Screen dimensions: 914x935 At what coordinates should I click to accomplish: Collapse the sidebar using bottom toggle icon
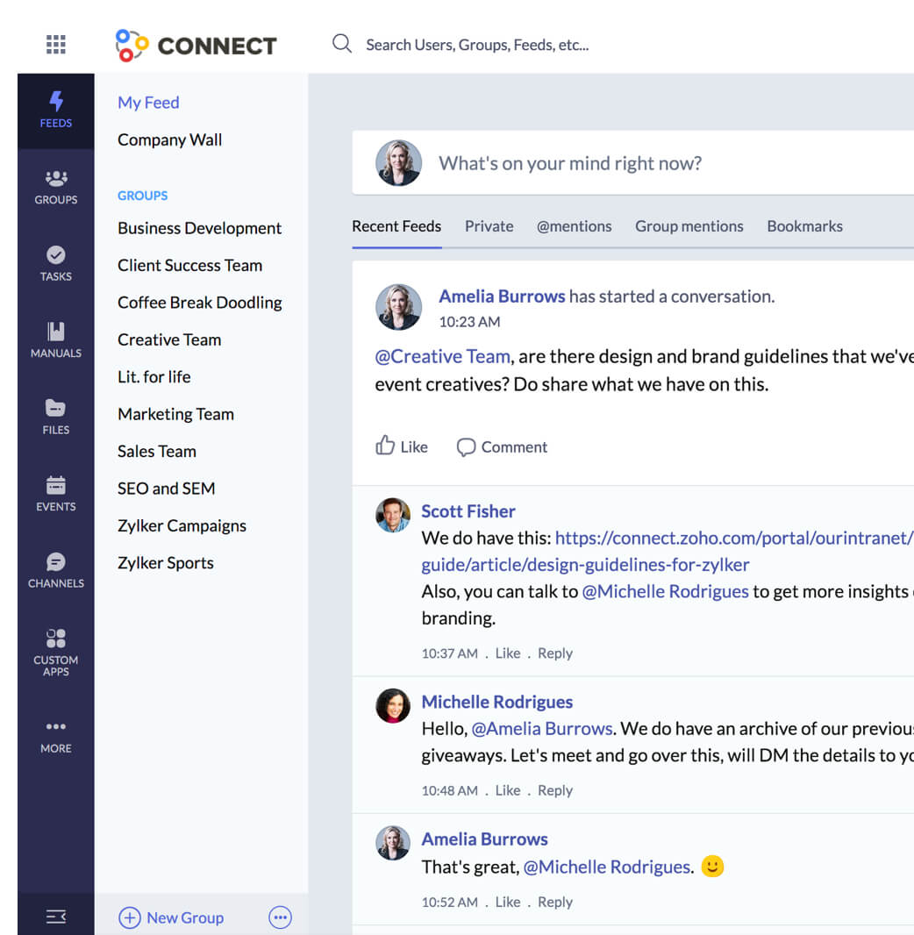(x=56, y=917)
